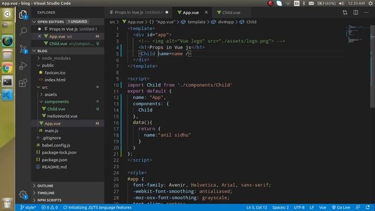Image resolution: width=375 pixels, height=211 pixels.
Task: Click the code minimap preview
Action: click(x=356, y=34)
